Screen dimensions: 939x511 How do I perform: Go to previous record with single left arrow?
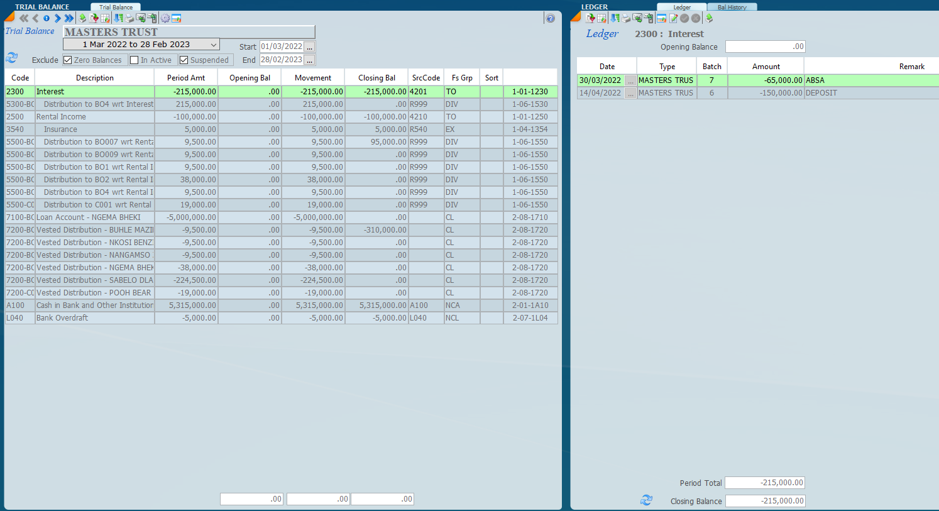click(x=36, y=18)
